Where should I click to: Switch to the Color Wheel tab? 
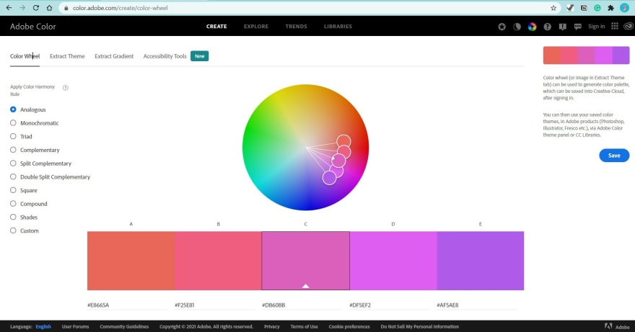coord(25,56)
